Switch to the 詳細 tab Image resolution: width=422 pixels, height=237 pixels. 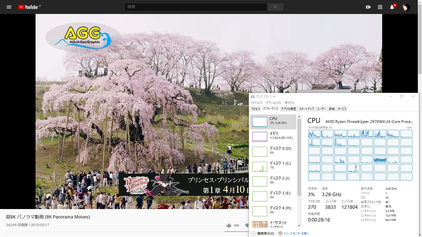click(x=332, y=109)
